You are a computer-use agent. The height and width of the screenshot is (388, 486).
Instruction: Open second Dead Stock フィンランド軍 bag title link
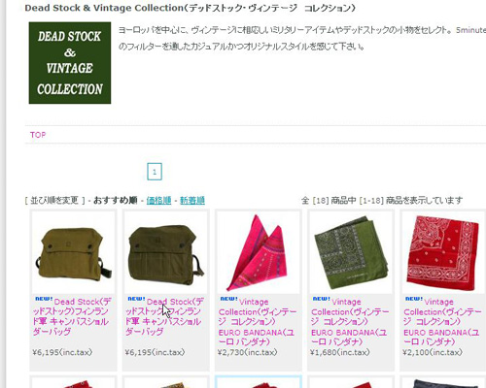click(164, 316)
